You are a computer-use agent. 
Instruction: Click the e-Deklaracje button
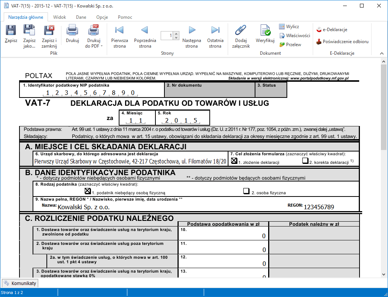coord(331,30)
